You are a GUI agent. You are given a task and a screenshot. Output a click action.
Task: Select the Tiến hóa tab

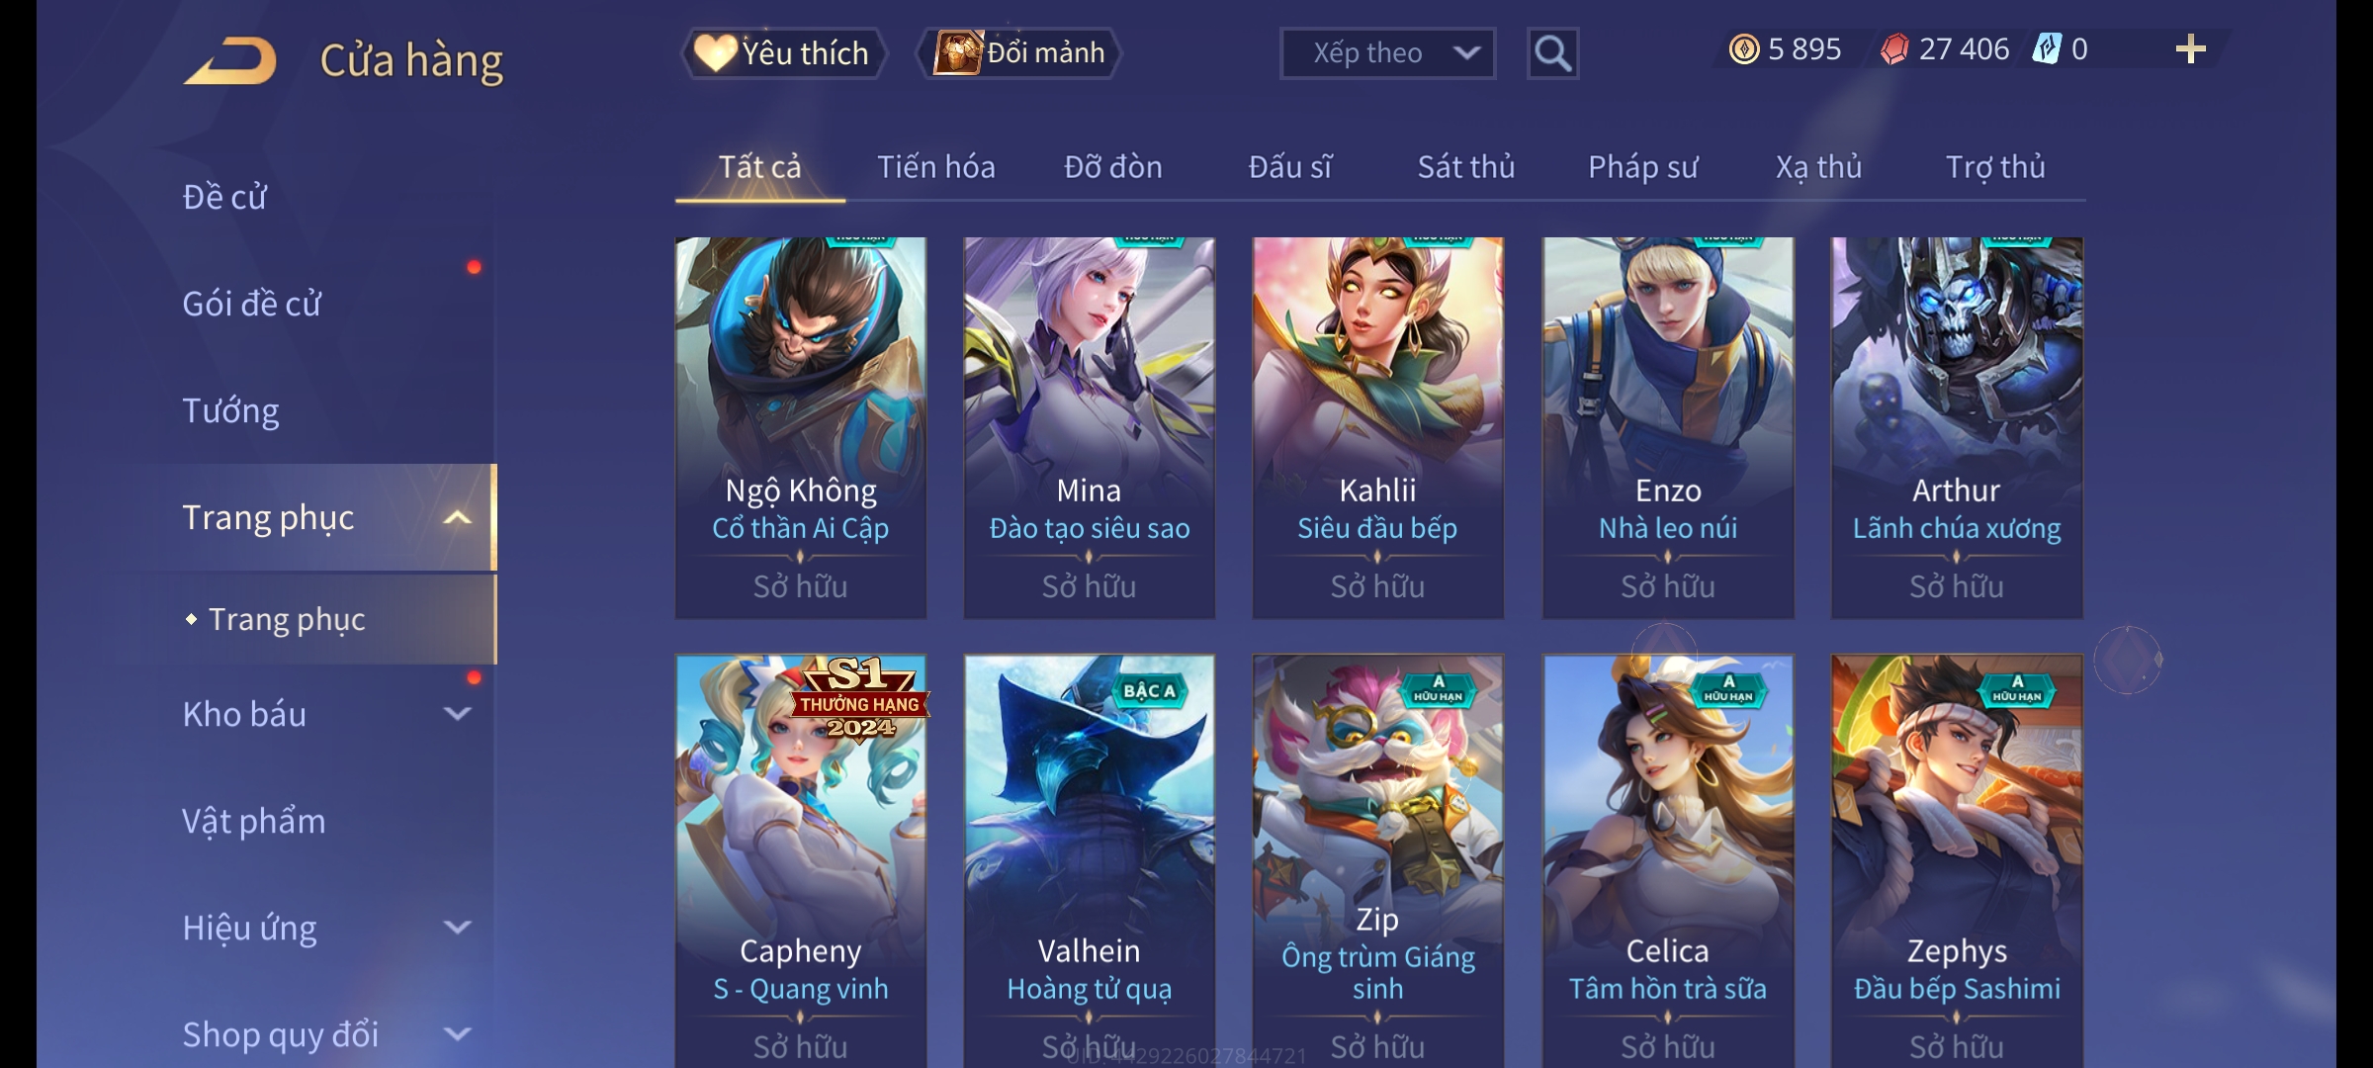coord(936,167)
